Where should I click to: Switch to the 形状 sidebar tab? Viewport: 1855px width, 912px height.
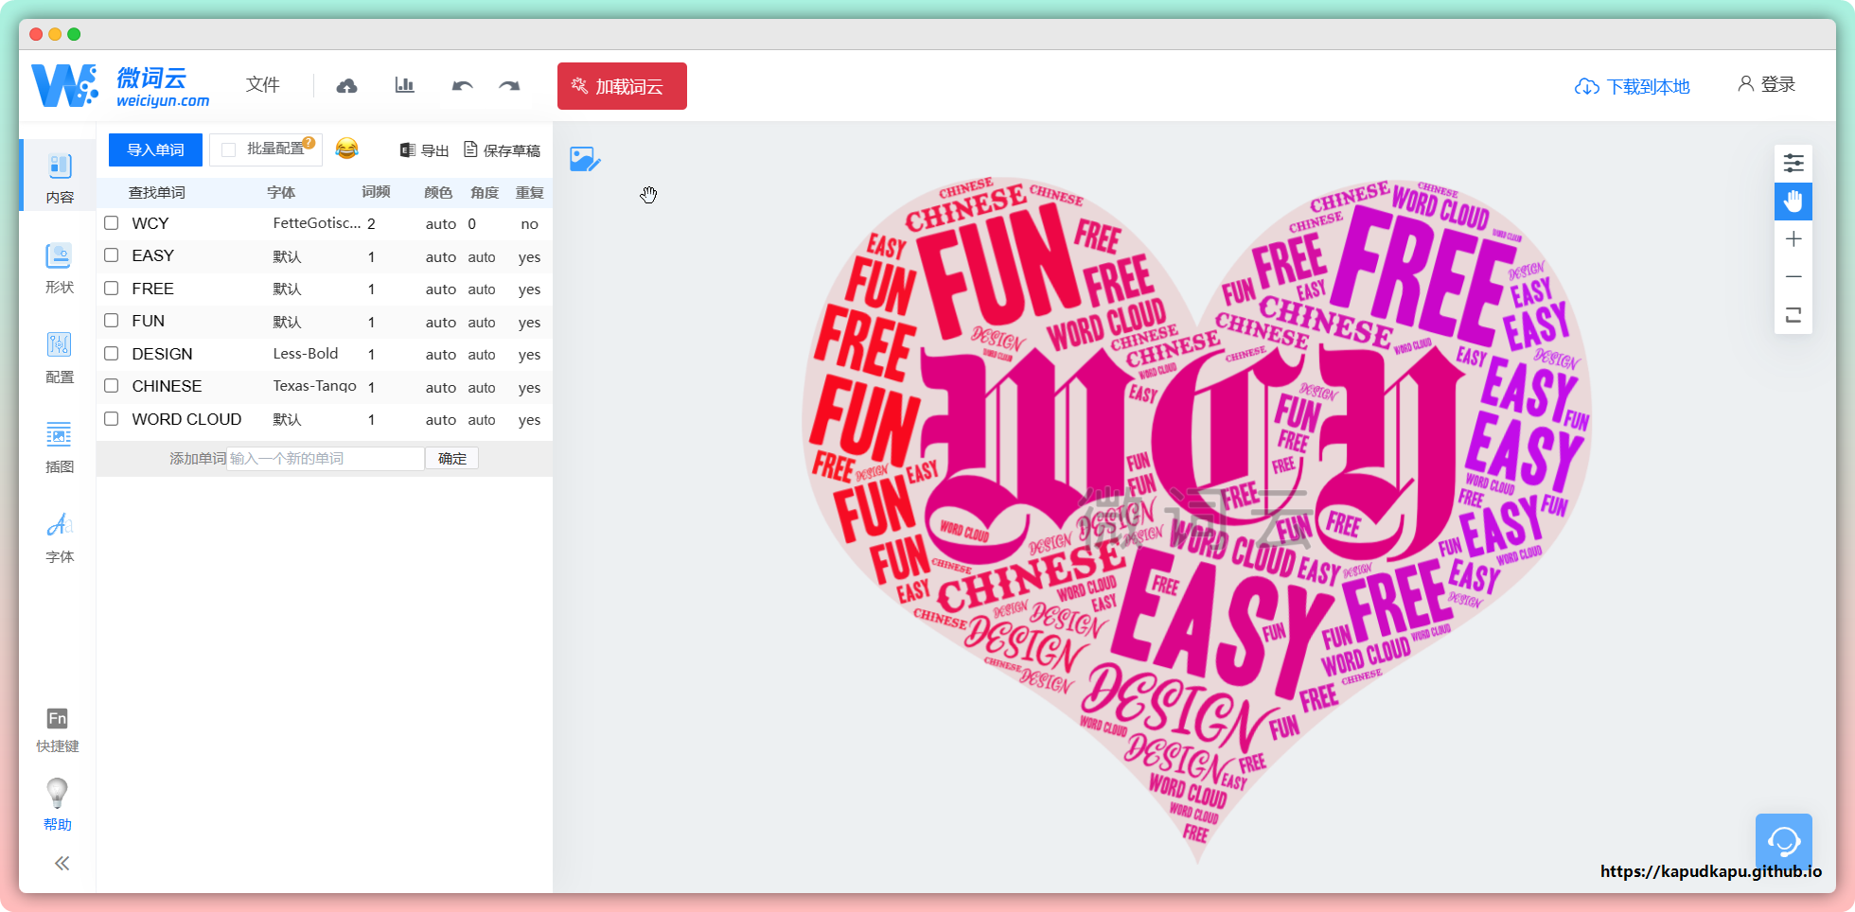59,268
